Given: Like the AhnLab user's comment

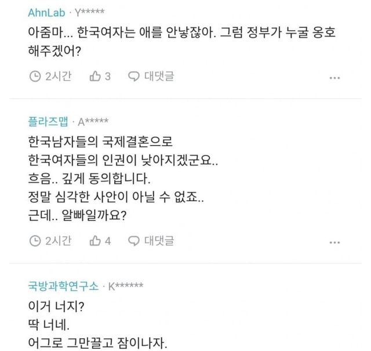Looking at the screenshot, I should (95, 76).
